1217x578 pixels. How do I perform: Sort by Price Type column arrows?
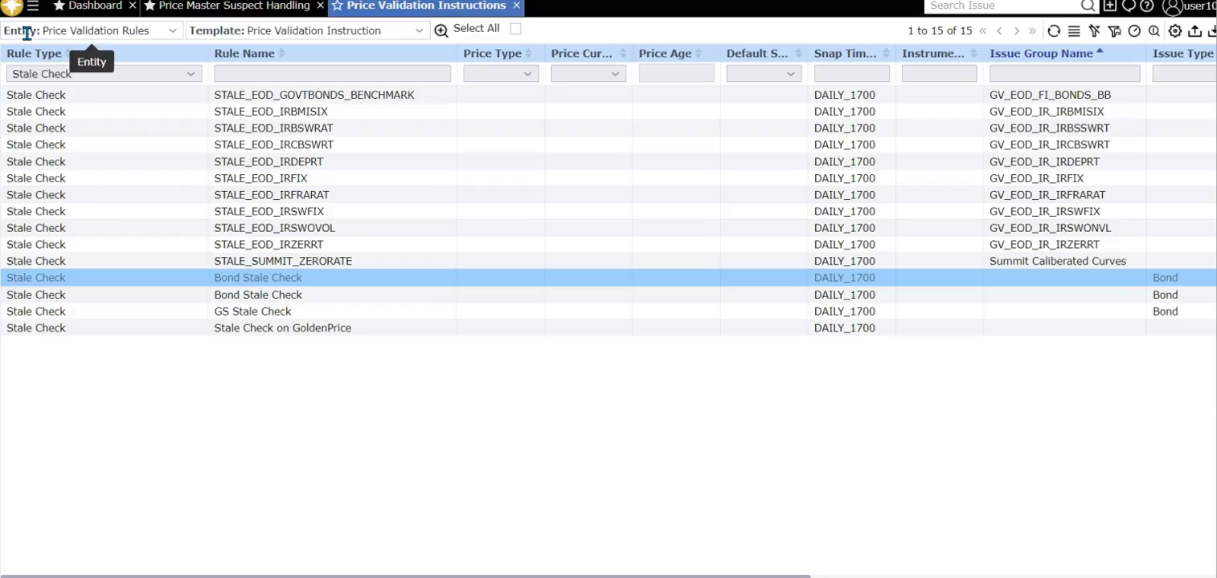pos(528,54)
